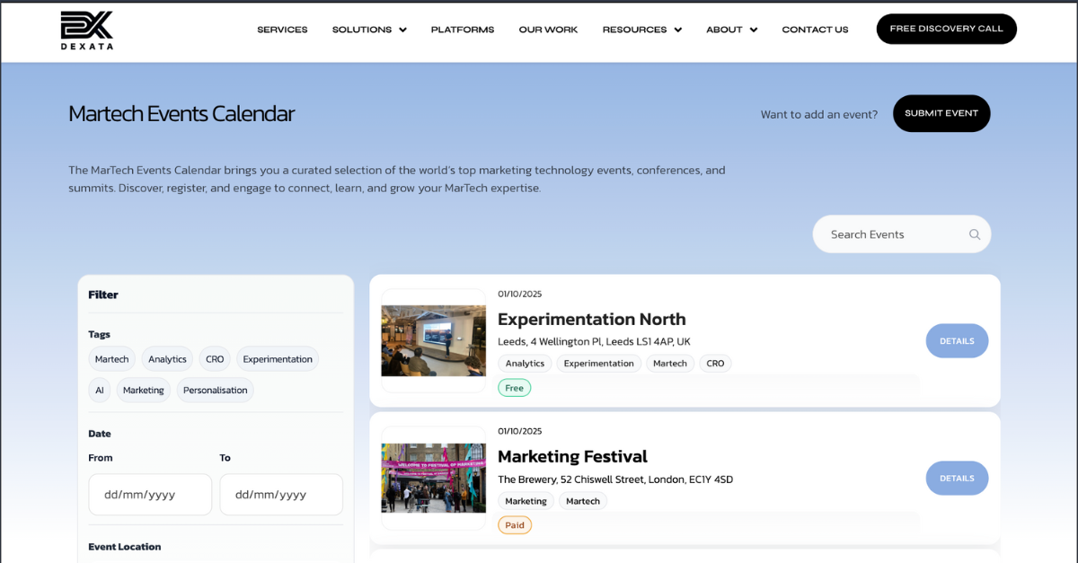Click the Search Events box

pyautogui.click(x=889, y=233)
